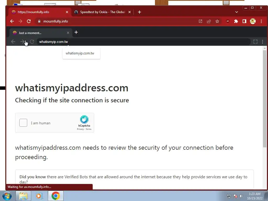The image size is (268, 201).
Task: Open Action Center flag tray icon
Action: click(235, 196)
